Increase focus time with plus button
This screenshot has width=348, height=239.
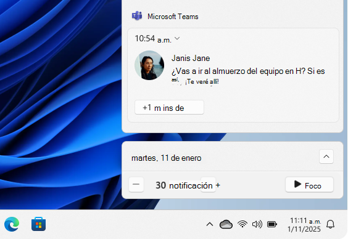[x=217, y=185]
